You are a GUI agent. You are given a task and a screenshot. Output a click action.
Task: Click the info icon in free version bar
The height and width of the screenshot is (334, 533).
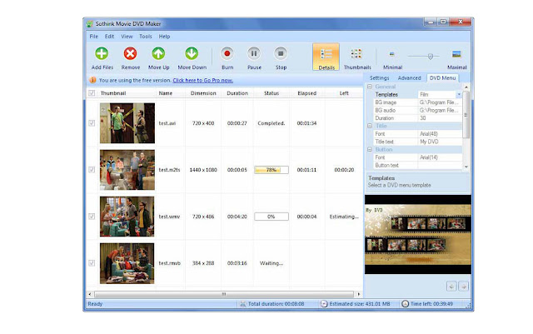[x=92, y=80]
